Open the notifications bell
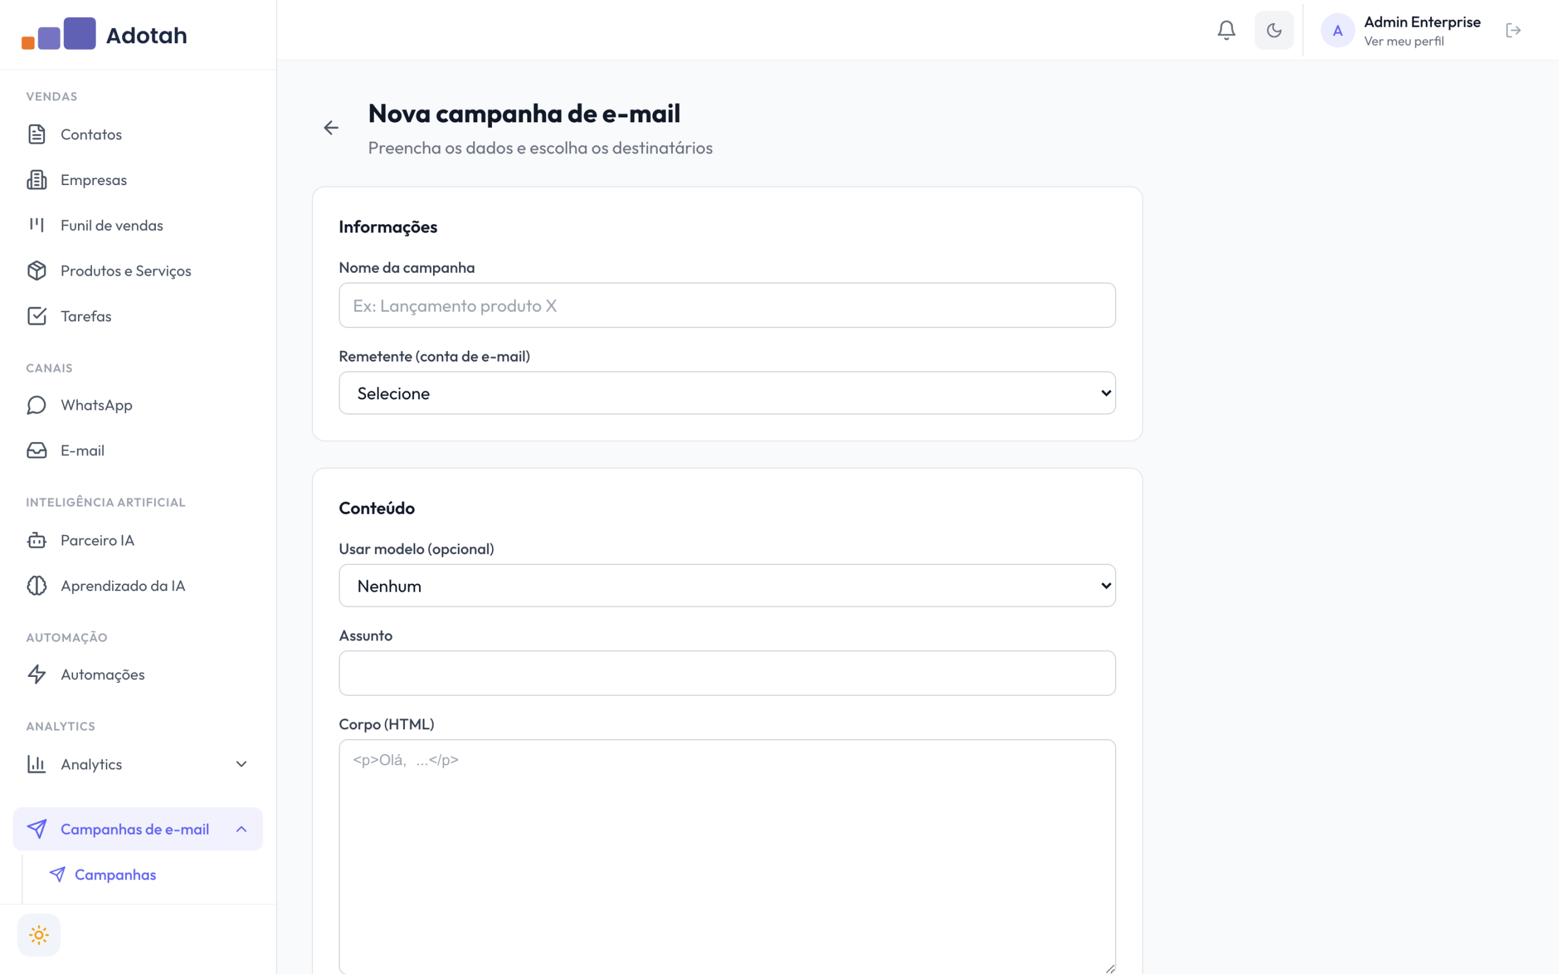This screenshot has width=1559, height=974. (1226, 30)
